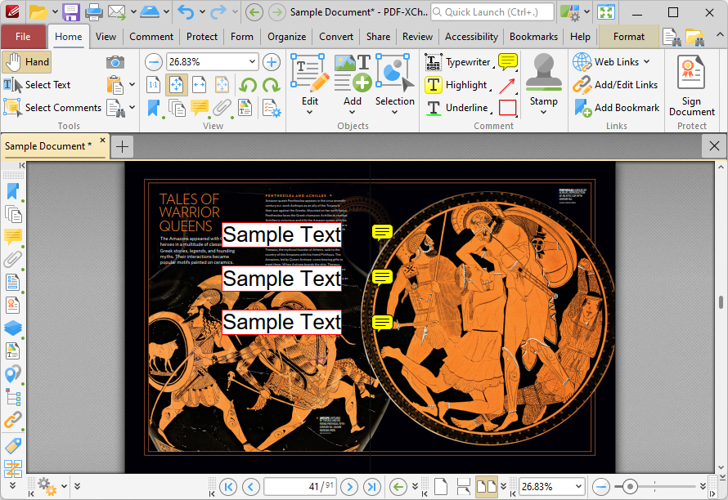
Task: Click Sign Document
Action: point(691,86)
